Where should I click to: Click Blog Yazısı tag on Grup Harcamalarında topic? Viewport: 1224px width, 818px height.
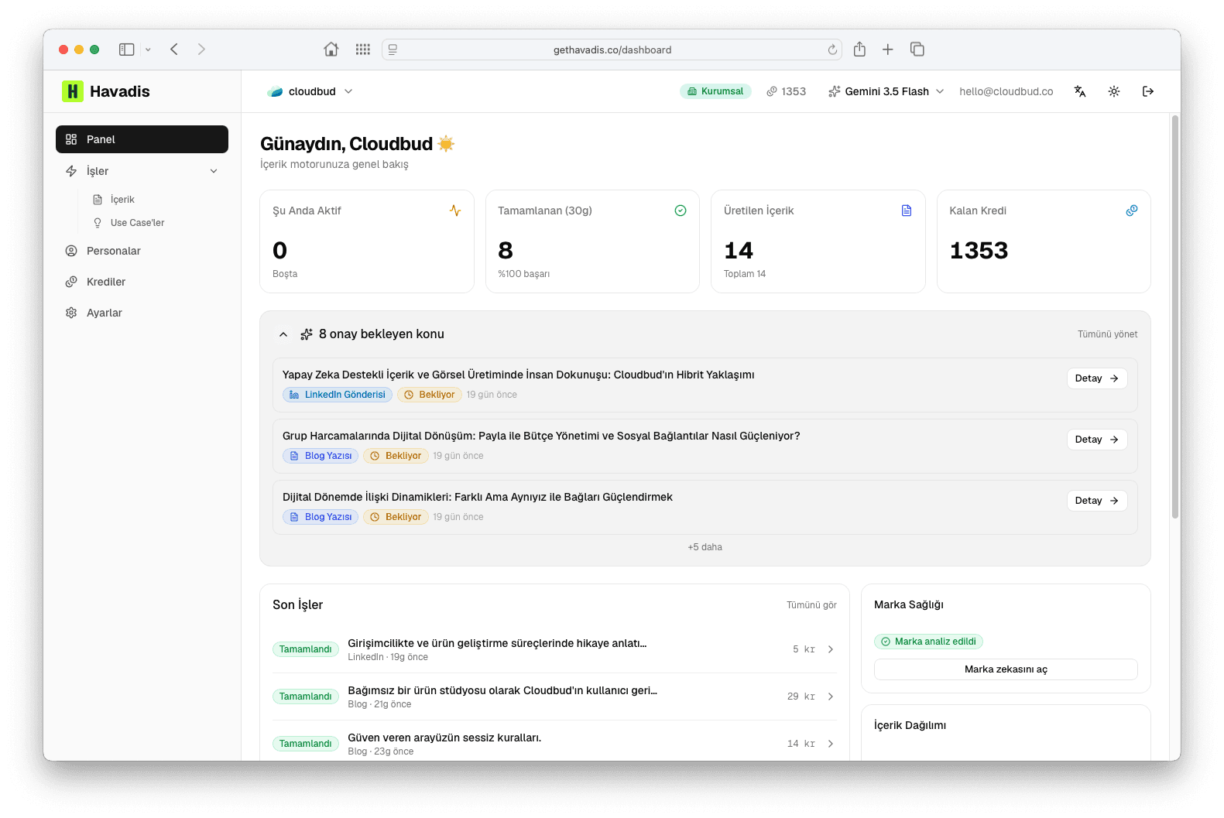pyautogui.click(x=321, y=456)
